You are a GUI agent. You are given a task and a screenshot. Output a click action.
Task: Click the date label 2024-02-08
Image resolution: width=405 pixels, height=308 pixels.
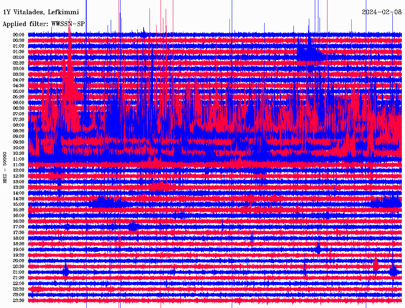click(382, 12)
